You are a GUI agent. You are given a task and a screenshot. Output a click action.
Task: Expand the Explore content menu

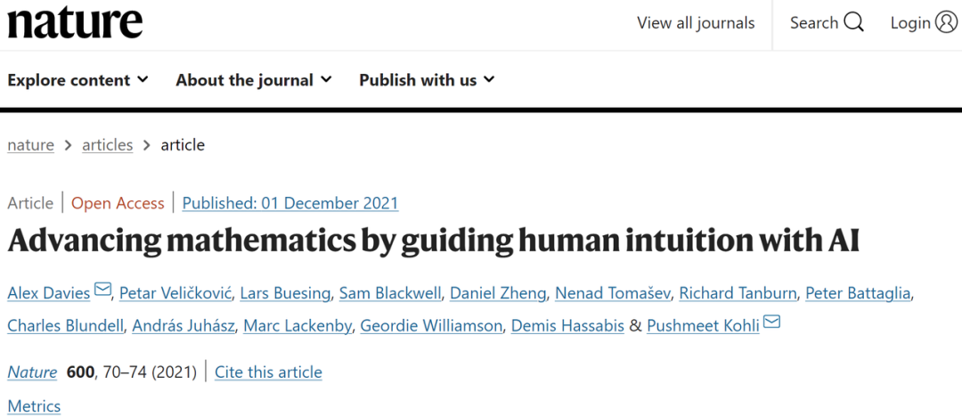tap(77, 80)
